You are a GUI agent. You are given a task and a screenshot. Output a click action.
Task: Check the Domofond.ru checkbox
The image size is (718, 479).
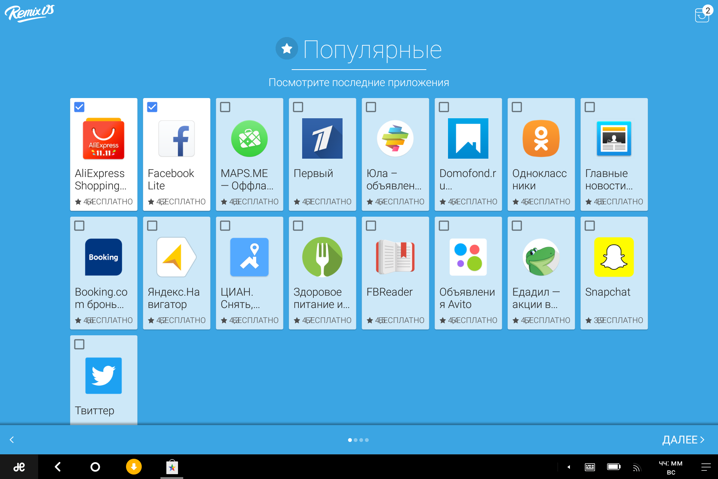tap(444, 107)
